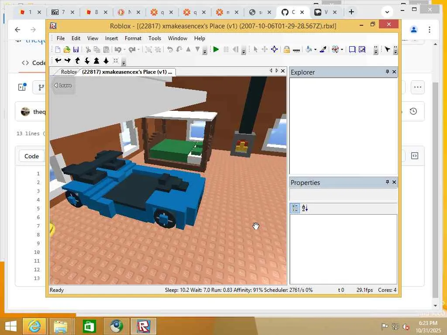Click the Move Up triangle icon
447x335 pixels.
[x=188, y=50]
